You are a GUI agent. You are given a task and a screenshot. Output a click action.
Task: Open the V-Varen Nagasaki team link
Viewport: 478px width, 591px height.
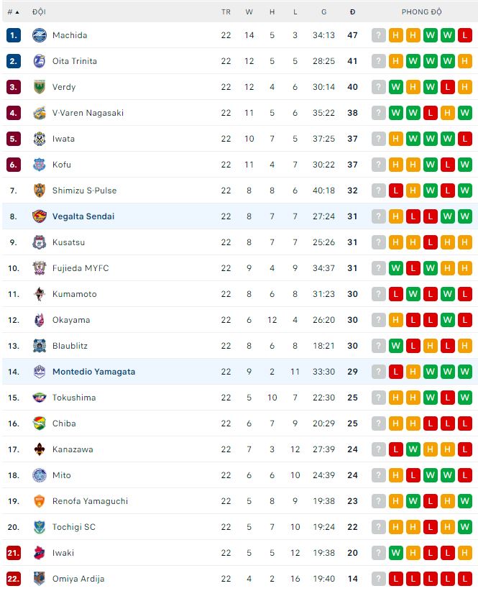click(x=88, y=113)
